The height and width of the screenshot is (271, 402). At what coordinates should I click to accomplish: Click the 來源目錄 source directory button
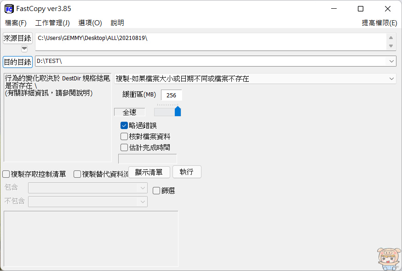click(x=17, y=38)
